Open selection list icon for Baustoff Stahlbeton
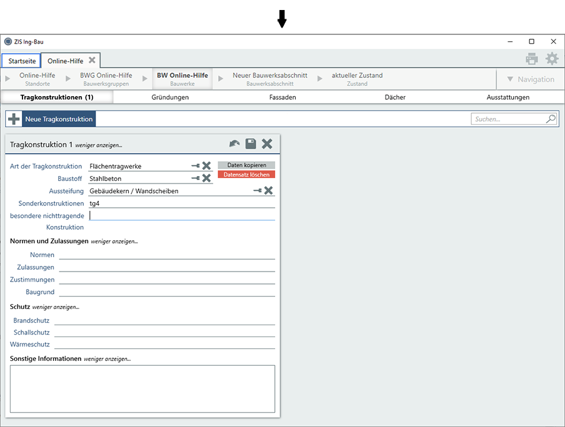This screenshot has height=427, width=565. (x=196, y=179)
